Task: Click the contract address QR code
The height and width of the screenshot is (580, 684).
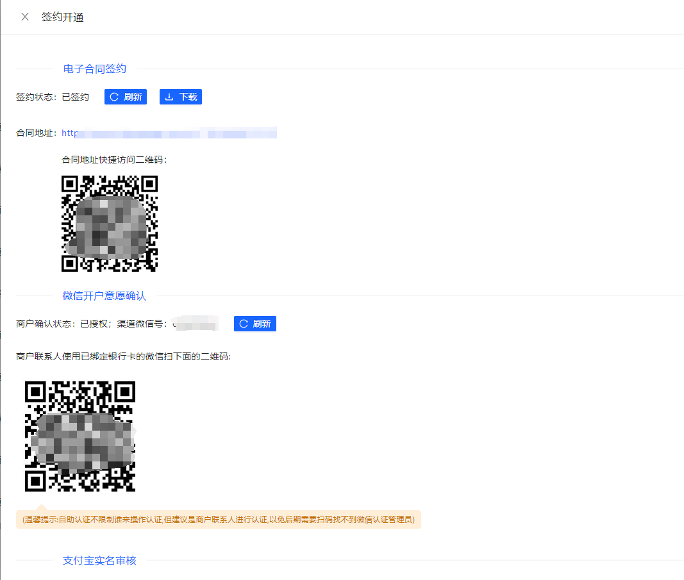Action: (110, 224)
